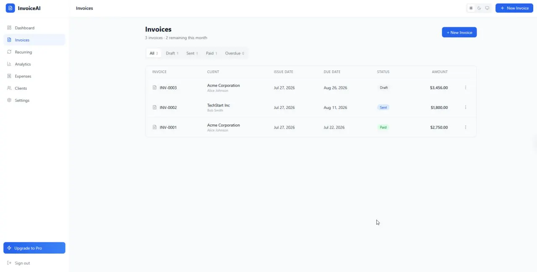
Task: Click Bob Smith contact name
Action: tap(215, 111)
